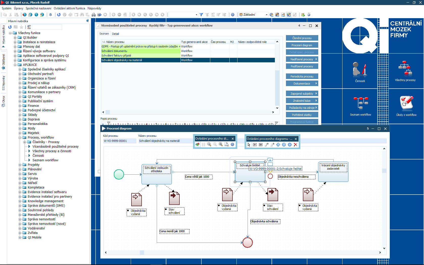
Task: Click the zoom in magnifier in diagram toolbar
Action: (x=221, y=144)
